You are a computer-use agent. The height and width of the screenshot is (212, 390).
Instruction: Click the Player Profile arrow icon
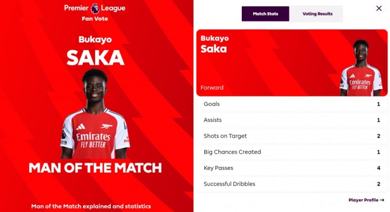coord(382,200)
